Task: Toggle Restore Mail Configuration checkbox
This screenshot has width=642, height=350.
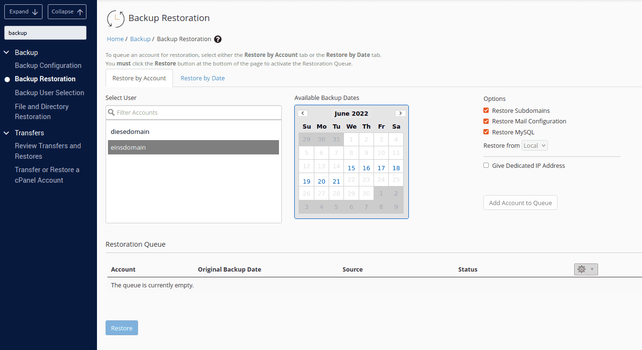Action: coord(486,121)
